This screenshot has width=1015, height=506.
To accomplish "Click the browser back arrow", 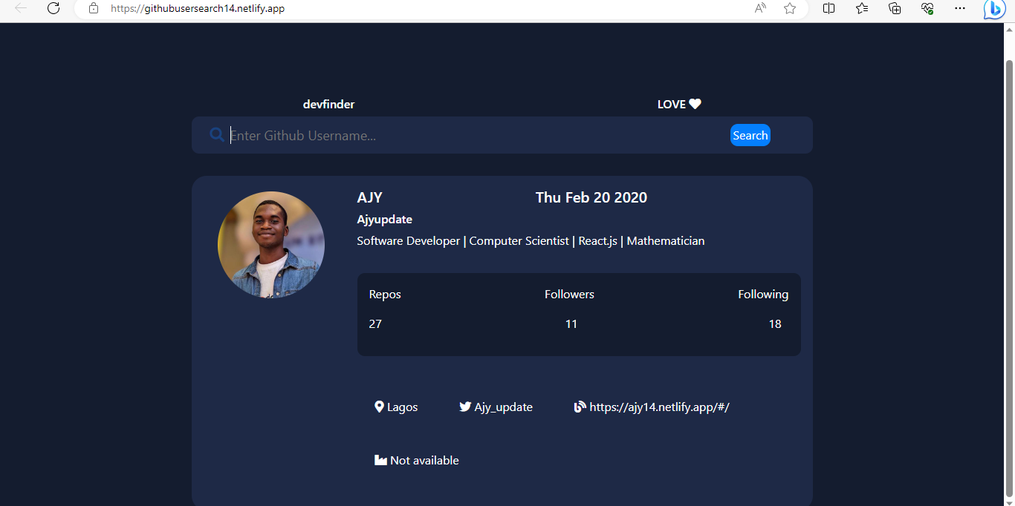I will tap(21, 8).
